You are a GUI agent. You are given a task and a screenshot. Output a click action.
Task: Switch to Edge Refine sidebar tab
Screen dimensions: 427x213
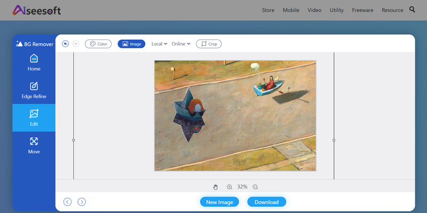(x=34, y=90)
